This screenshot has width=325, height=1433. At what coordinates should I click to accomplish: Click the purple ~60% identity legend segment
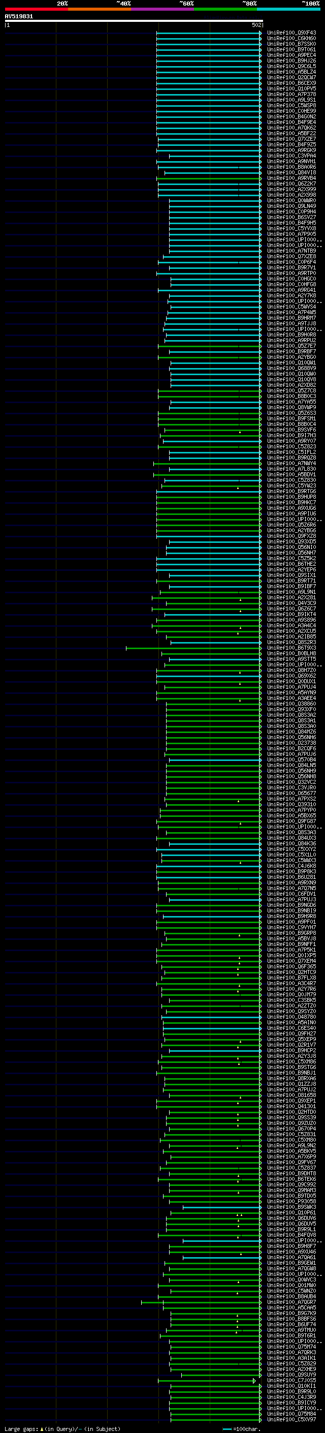(x=162, y=9)
